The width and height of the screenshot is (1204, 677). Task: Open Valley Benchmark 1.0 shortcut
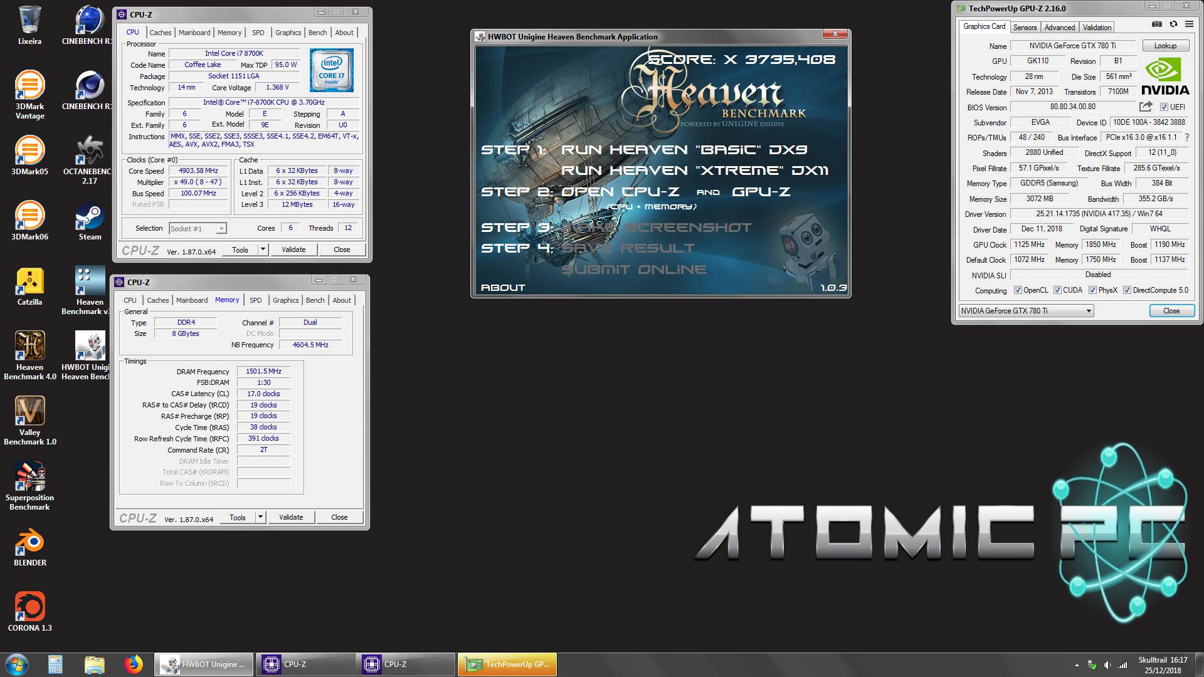tap(29, 421)
